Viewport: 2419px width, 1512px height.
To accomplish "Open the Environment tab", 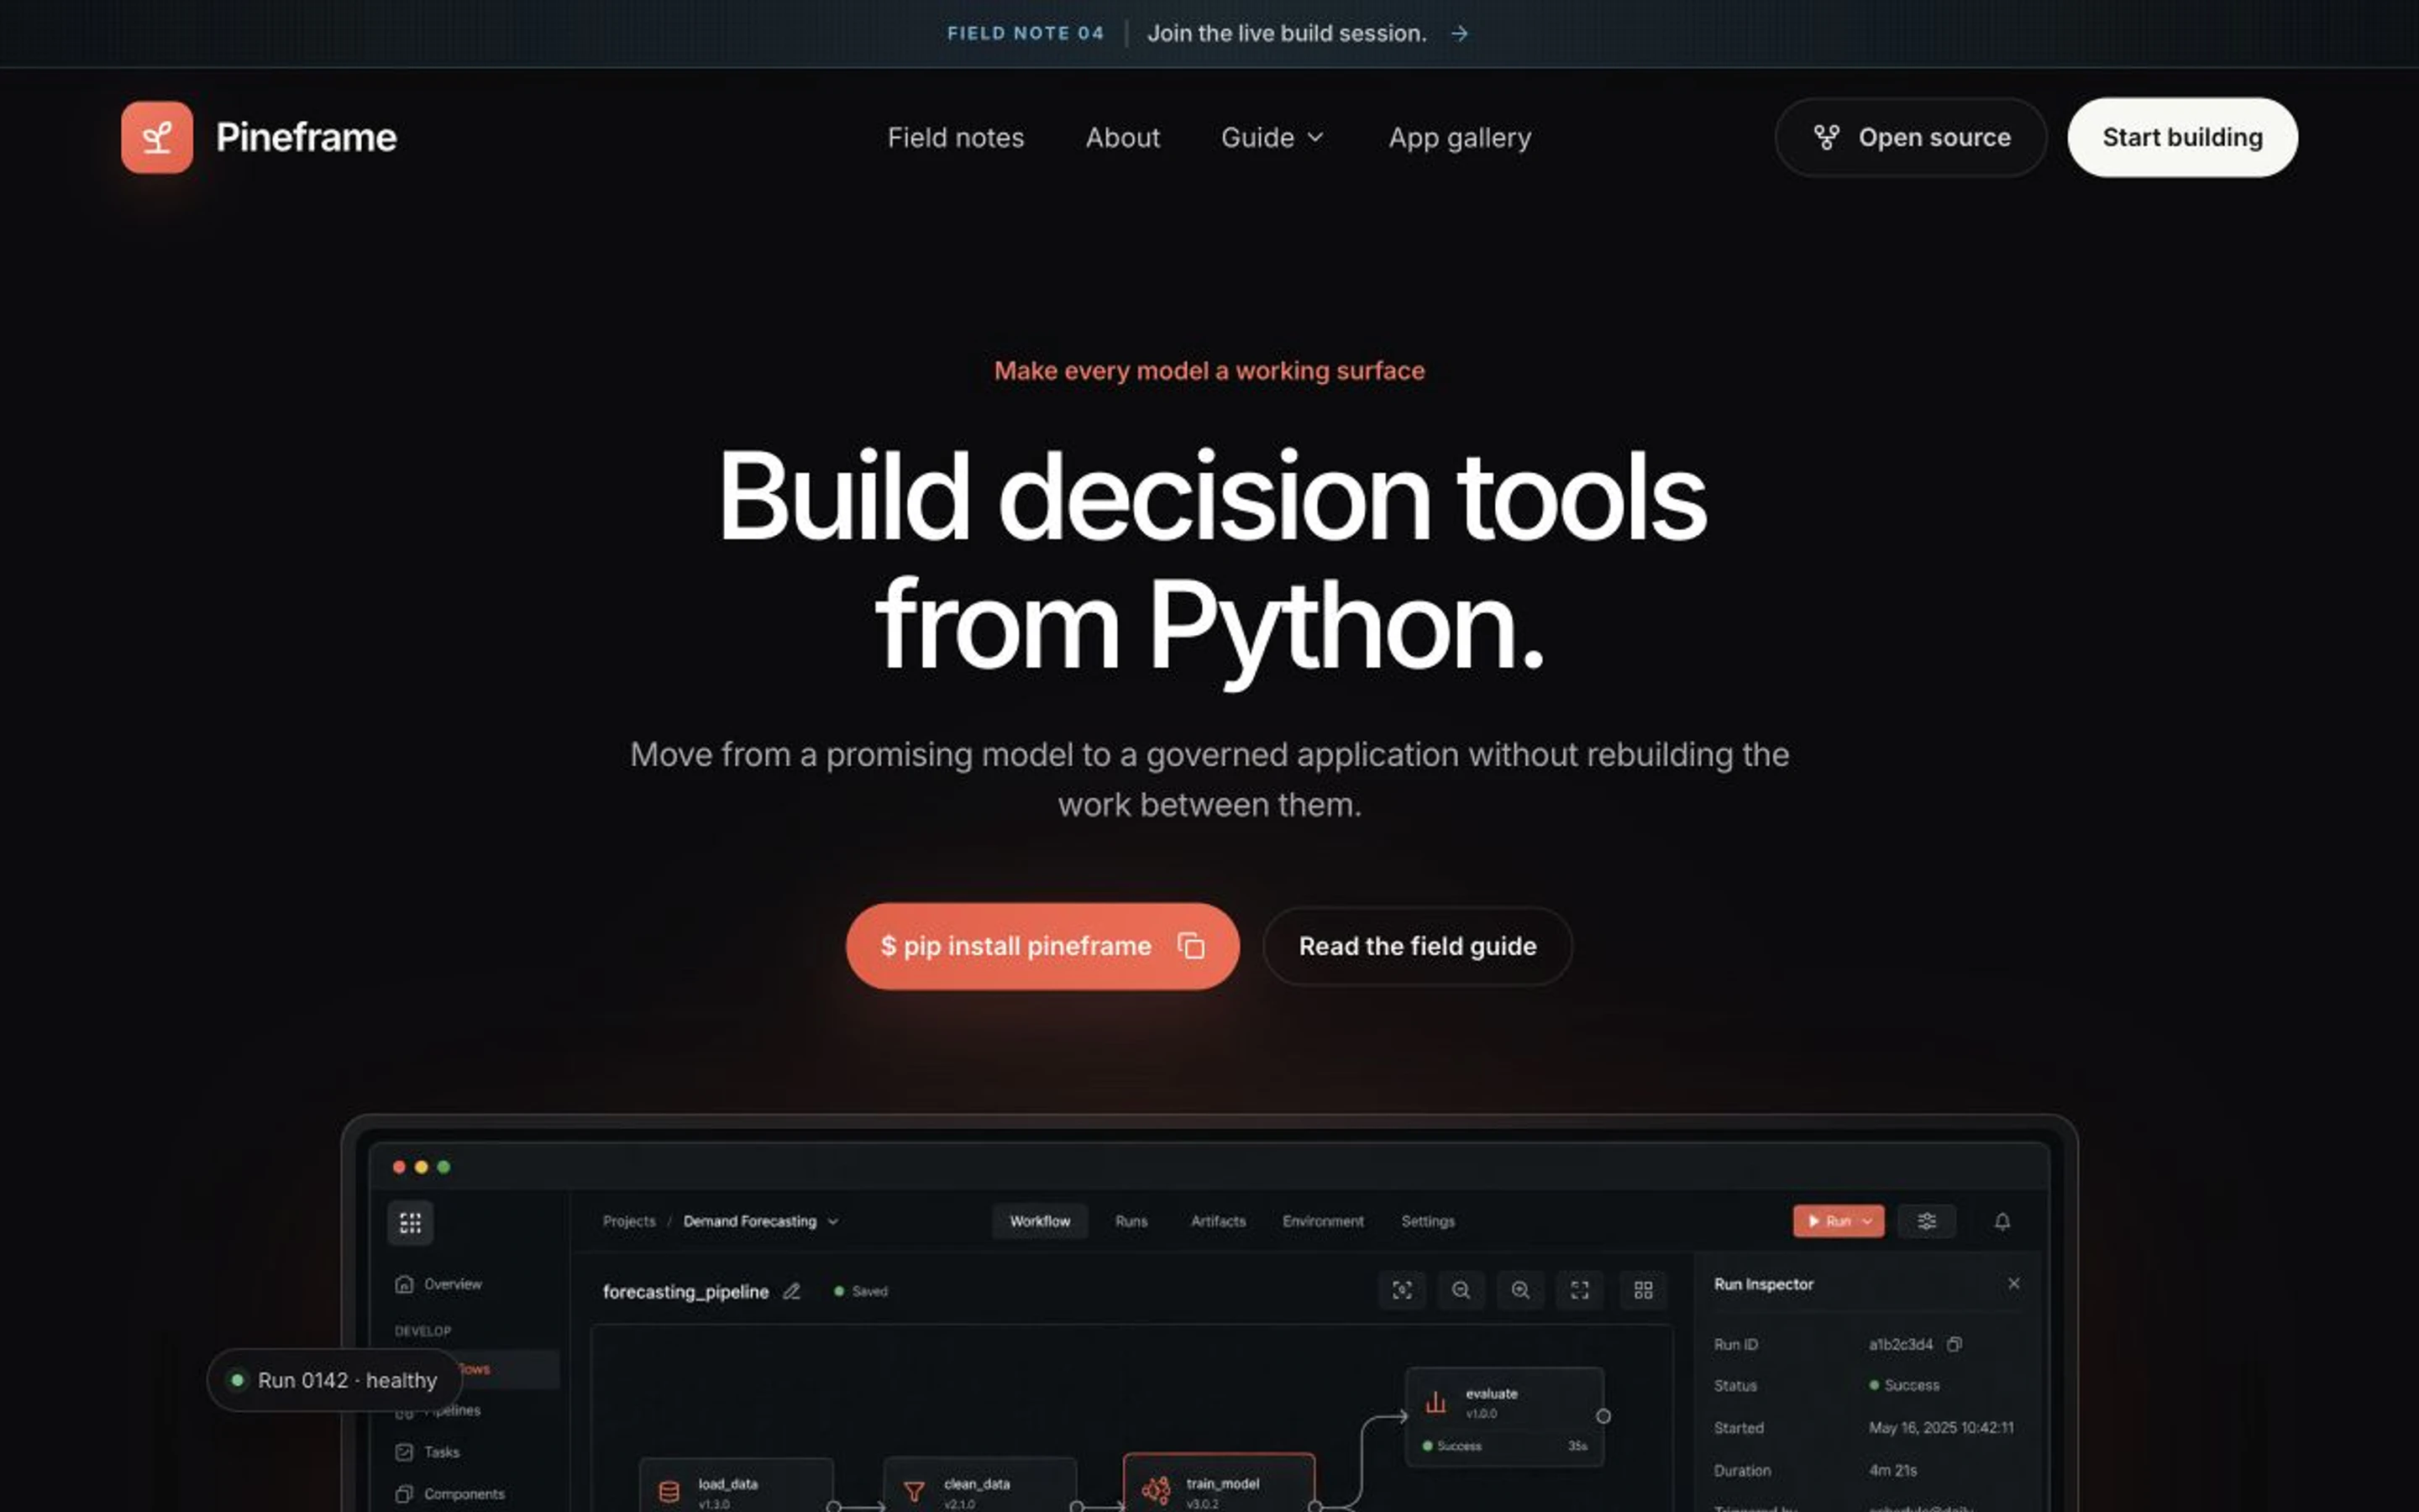I will coord(1322,1221).
